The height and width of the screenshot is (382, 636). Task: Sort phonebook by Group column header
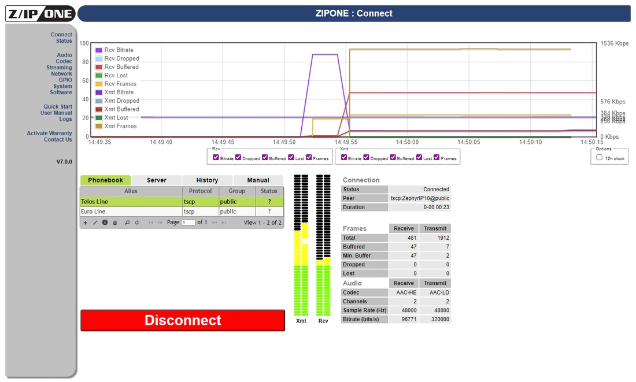(237, 191)
